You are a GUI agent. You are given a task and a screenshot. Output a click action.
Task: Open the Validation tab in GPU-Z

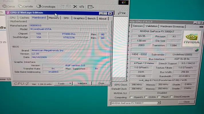(152, 26)
